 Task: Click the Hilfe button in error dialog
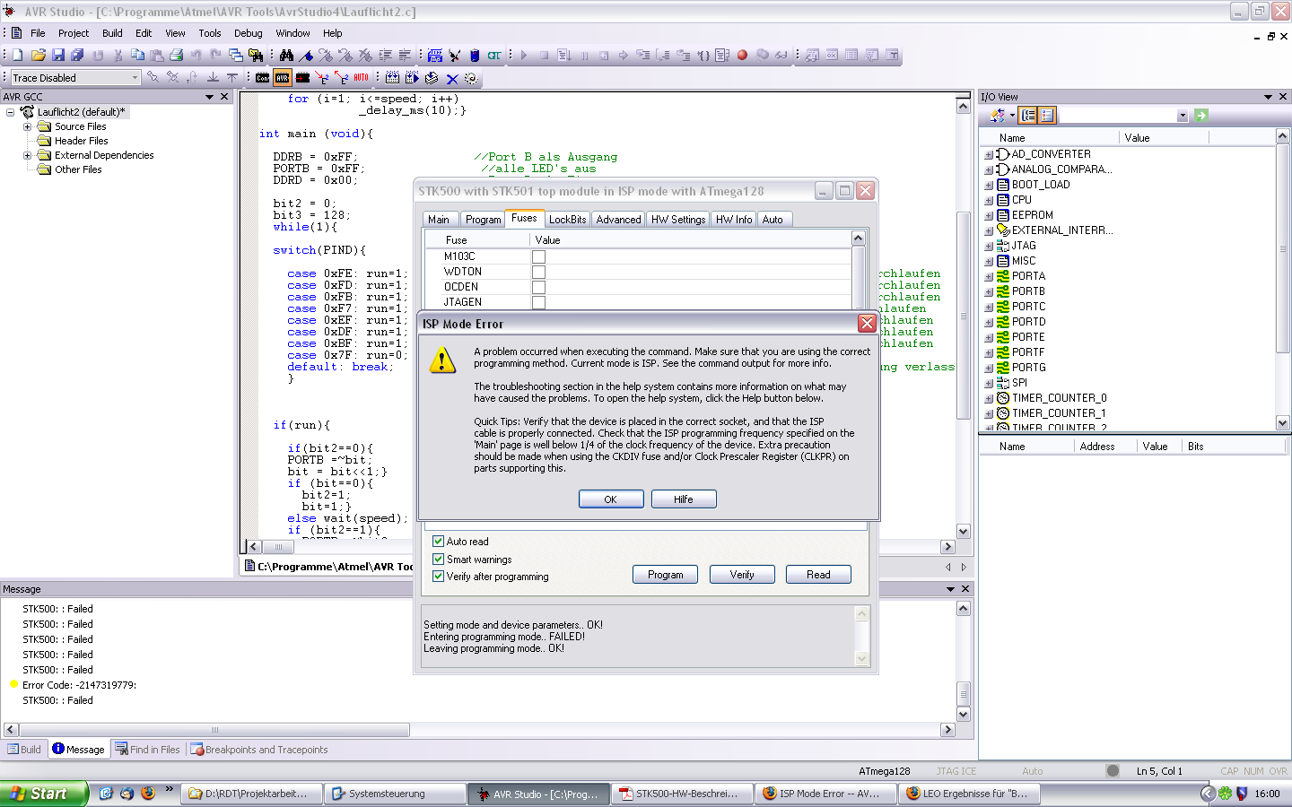684,499
